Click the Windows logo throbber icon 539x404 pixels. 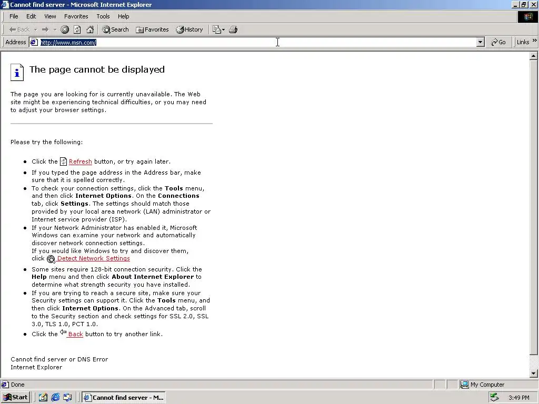(527, 17)
